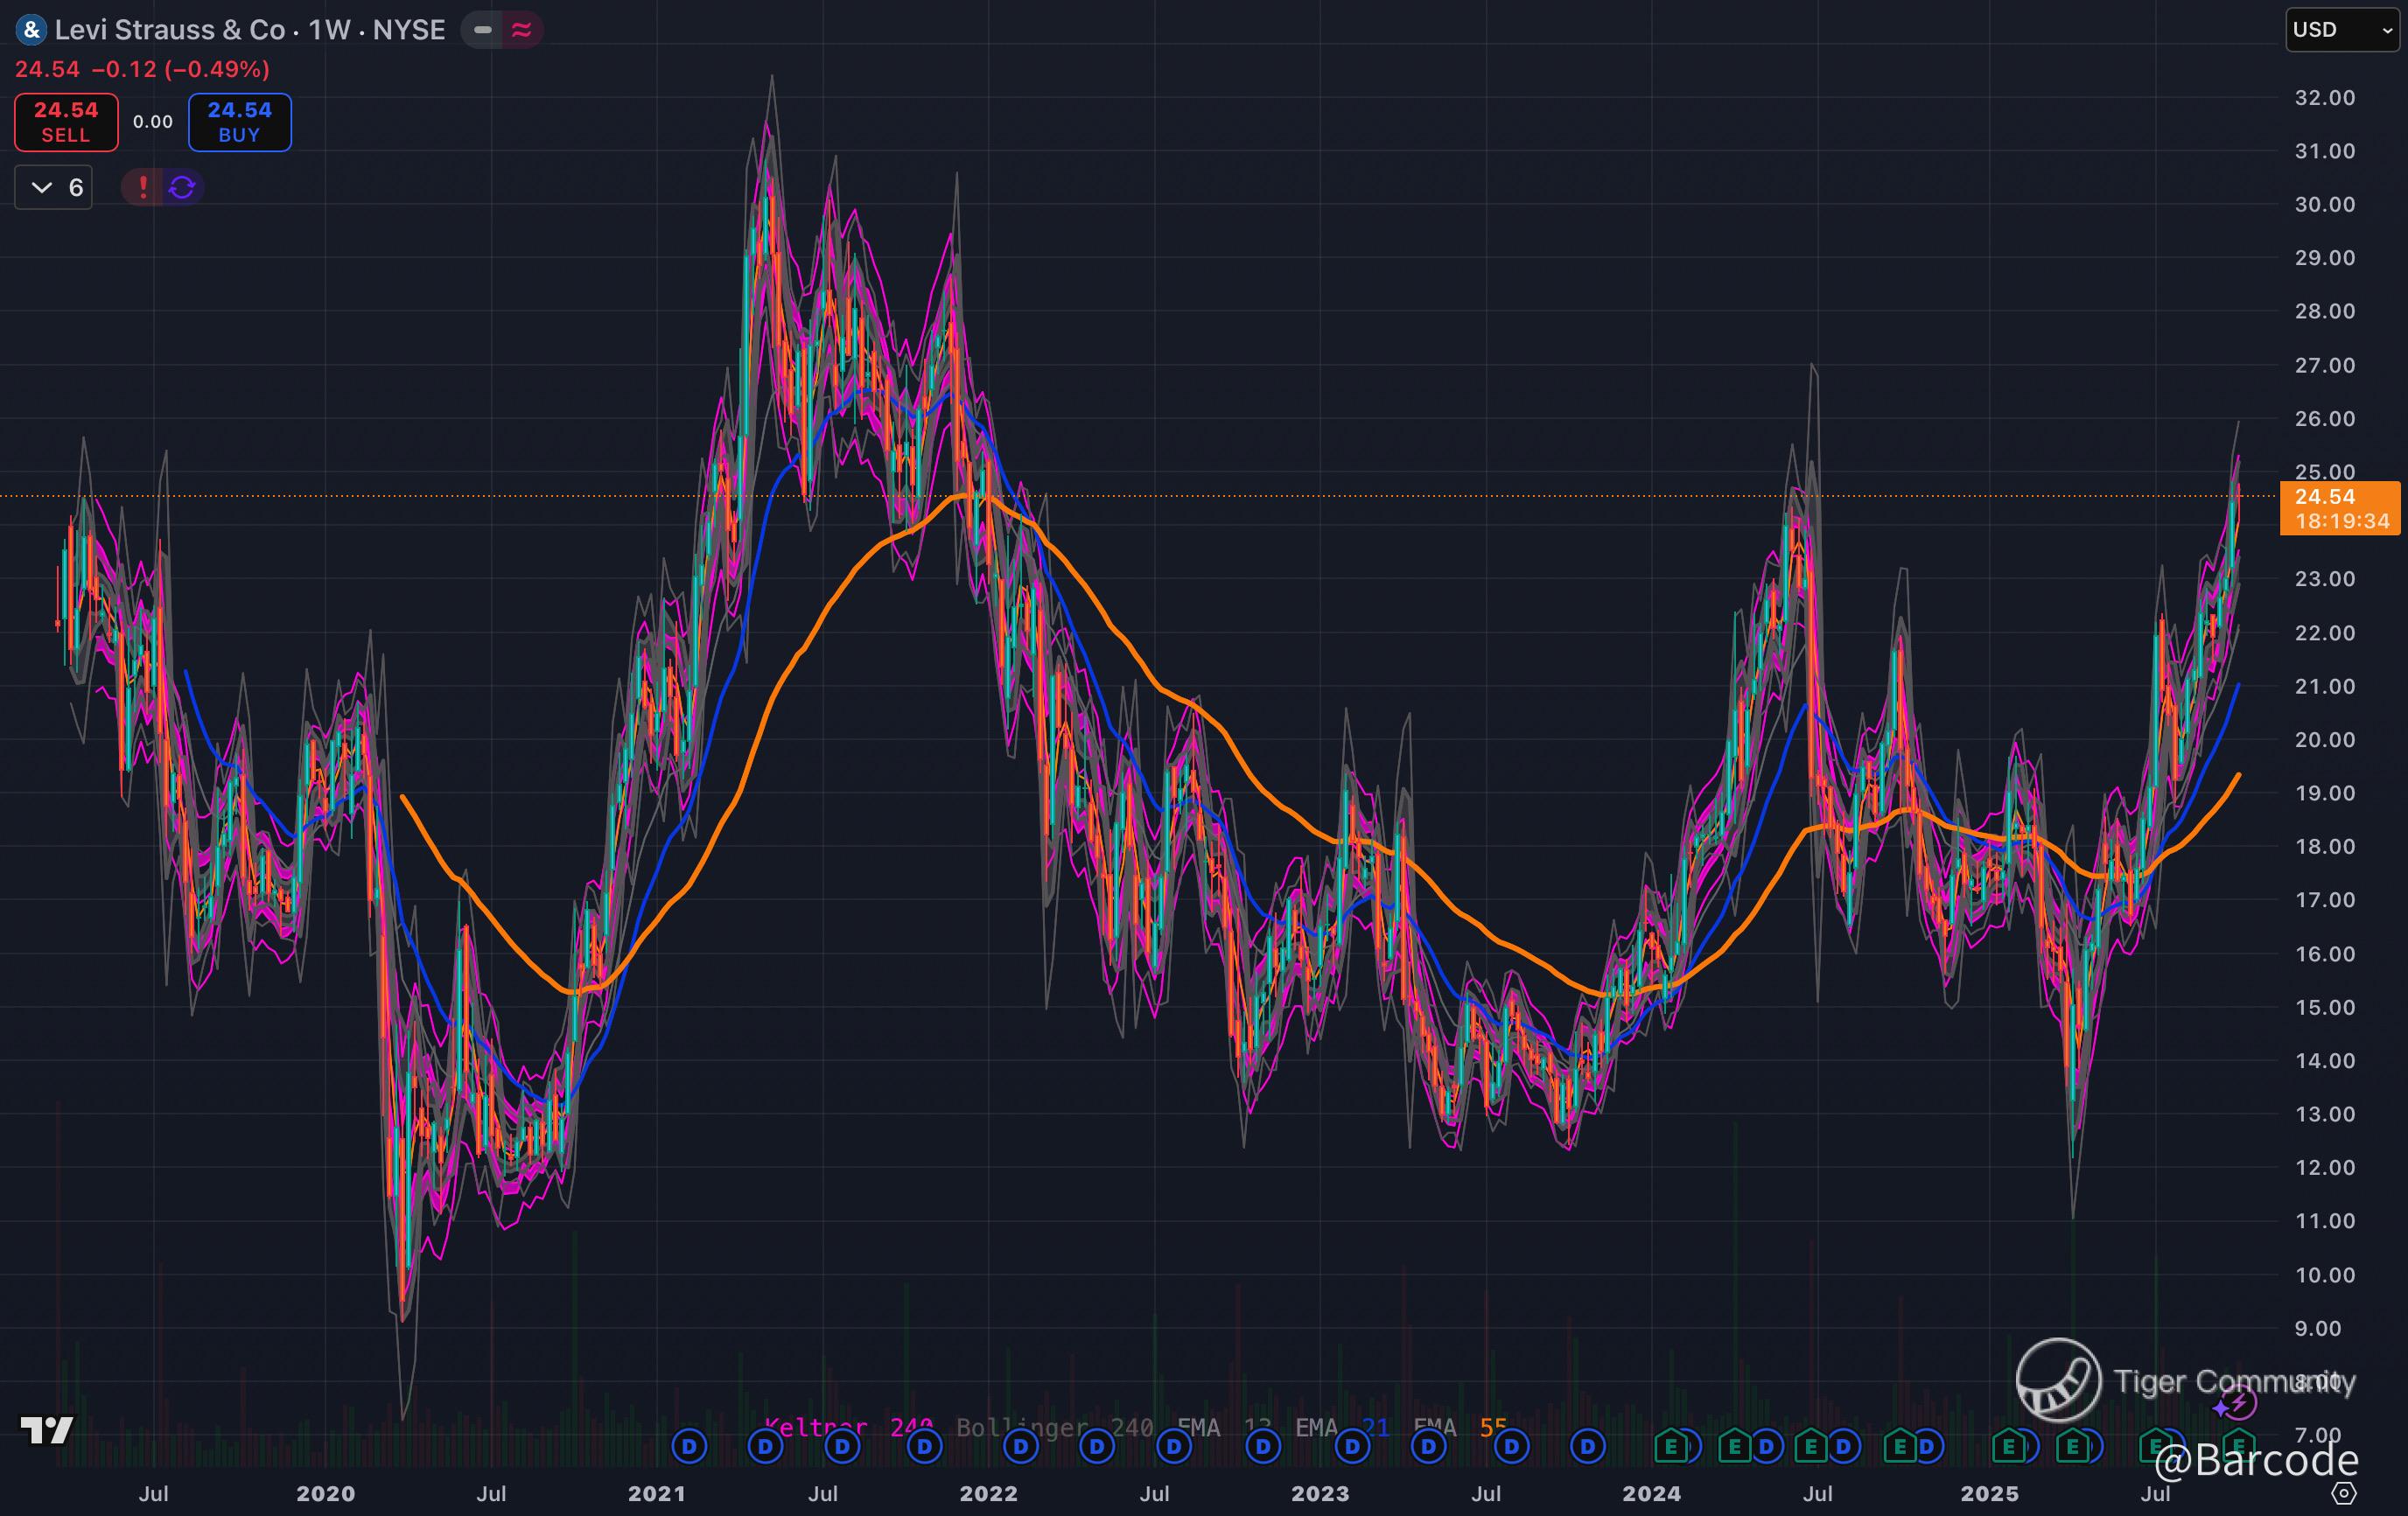Click the pink approximate-equals indicator icon
The image size is (2408, 1516).
(x=521, y=30)
